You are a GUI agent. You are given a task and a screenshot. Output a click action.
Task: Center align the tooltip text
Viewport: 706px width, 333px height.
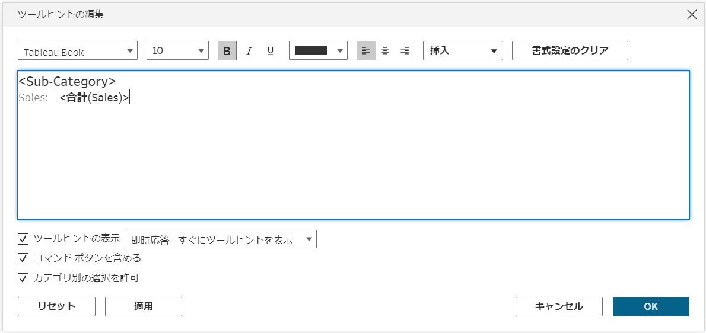coord(386,51)
